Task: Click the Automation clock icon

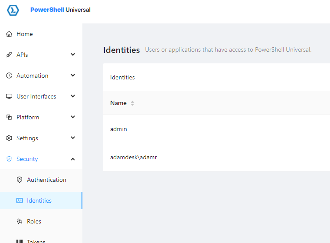Action: click(9, 76)
